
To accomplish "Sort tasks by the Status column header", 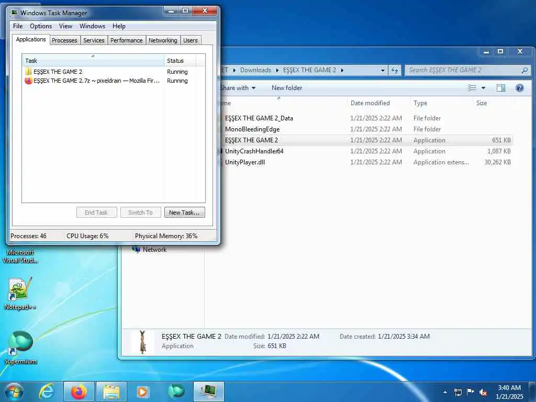I will coord(180,61).
